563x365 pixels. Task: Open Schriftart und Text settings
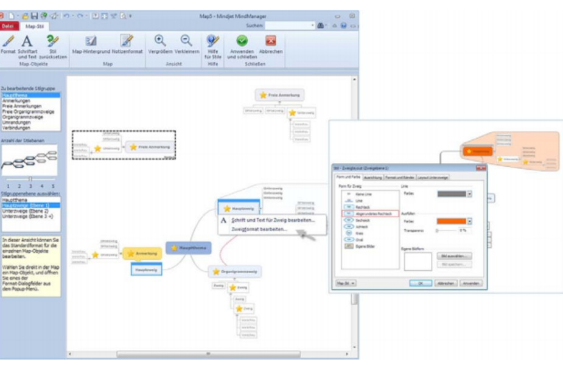(x=27, y=41)
